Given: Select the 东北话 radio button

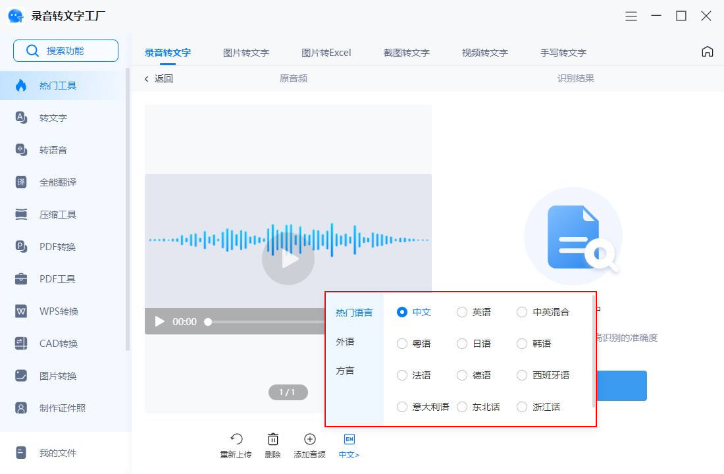Looking at the screenshot, I should point(462,407).
